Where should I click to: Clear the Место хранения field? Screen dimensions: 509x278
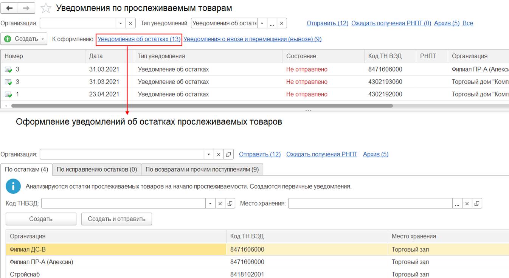(467, 203)
